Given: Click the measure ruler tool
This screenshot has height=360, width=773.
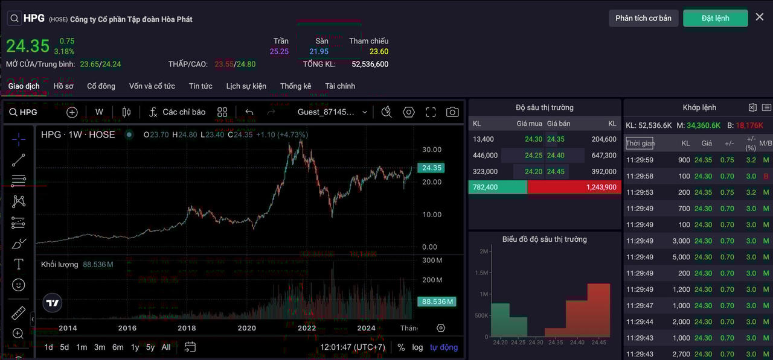Looking at the screenshot, I should [19, 313].
